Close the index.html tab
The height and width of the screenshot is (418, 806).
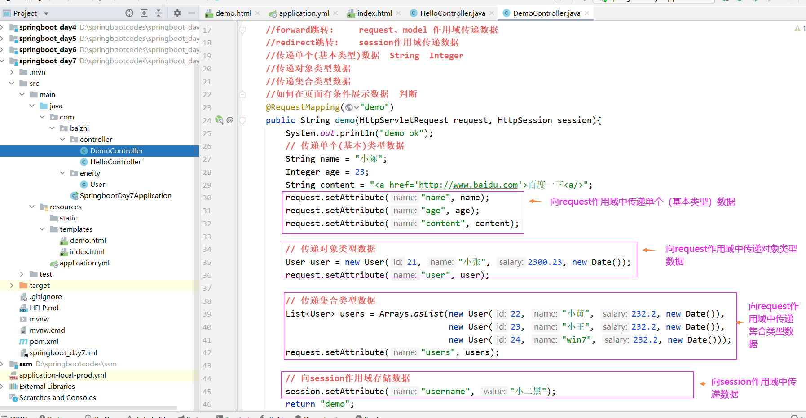click(398, 13)
